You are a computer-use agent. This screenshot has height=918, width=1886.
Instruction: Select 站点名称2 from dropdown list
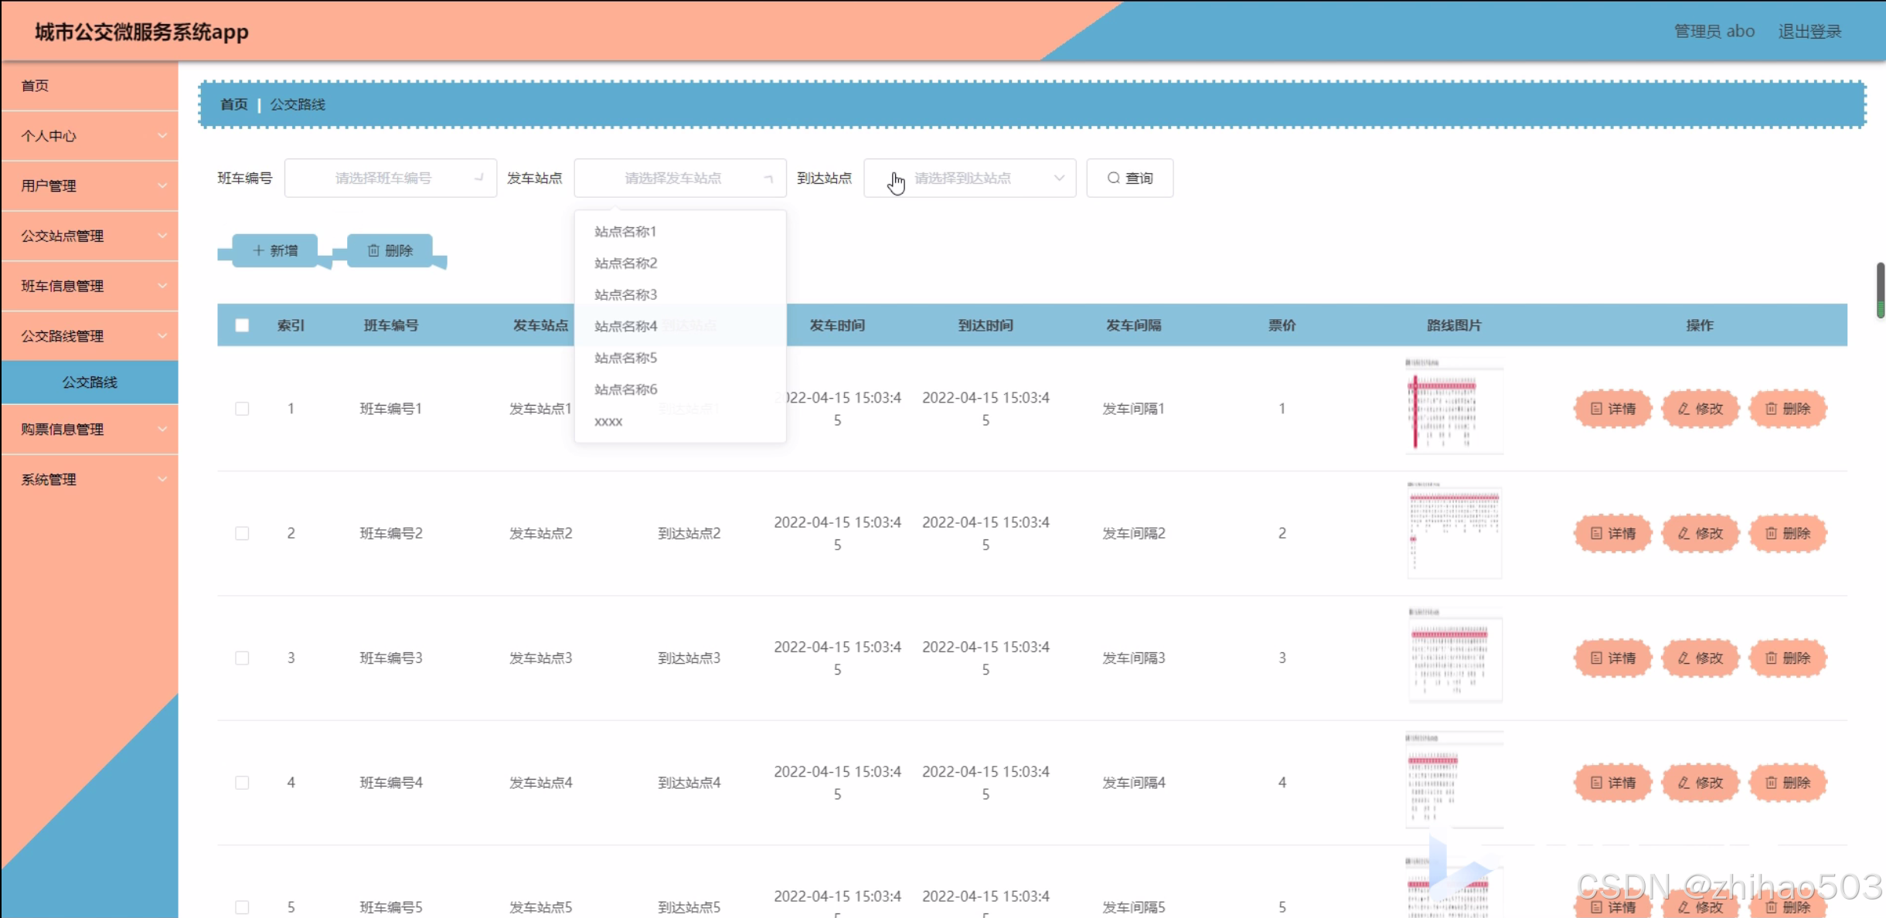(x=625, y=263)
